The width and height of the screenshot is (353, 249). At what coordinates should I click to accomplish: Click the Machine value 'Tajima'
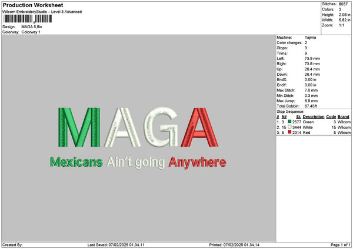coord(310,38)
